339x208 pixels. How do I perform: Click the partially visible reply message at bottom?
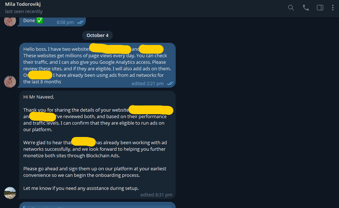click(x=97, y=205)
